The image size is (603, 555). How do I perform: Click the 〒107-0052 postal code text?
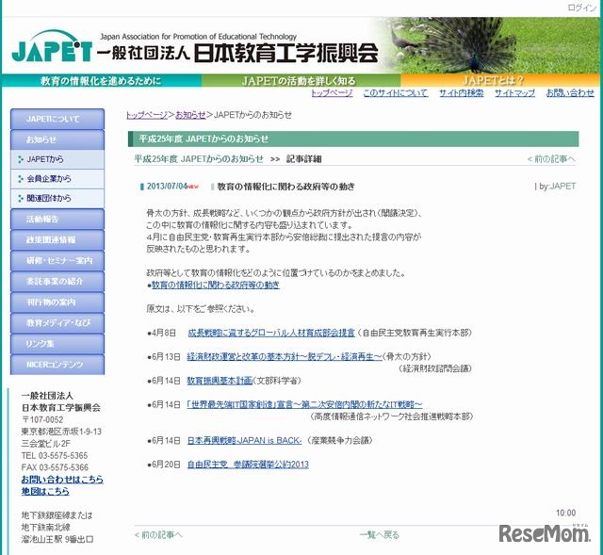(42, 420)
